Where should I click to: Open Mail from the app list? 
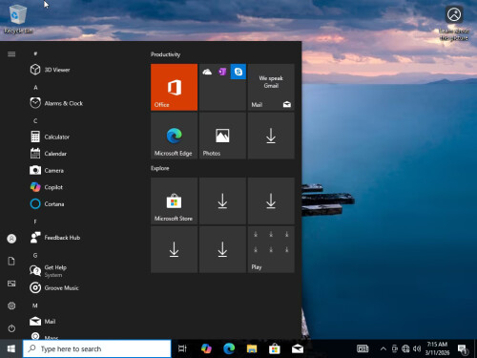pos(82,321)
